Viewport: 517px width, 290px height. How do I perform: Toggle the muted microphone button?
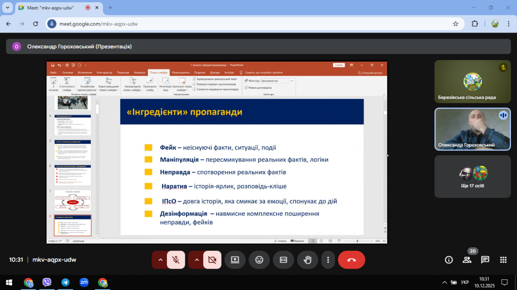(x=176, y=260)
